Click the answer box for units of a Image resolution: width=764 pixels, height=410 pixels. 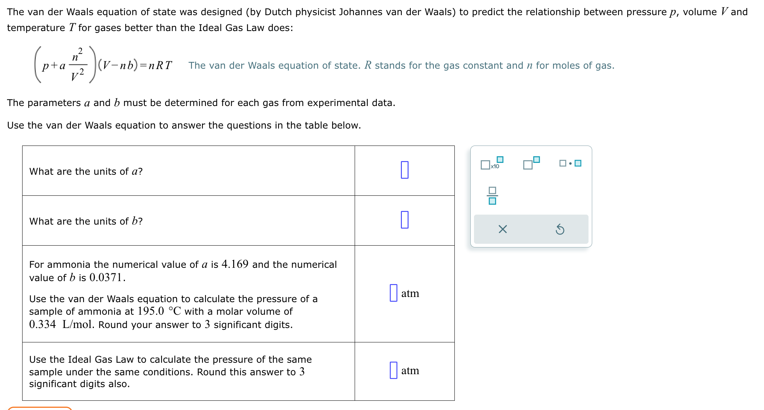pos(405,170)
